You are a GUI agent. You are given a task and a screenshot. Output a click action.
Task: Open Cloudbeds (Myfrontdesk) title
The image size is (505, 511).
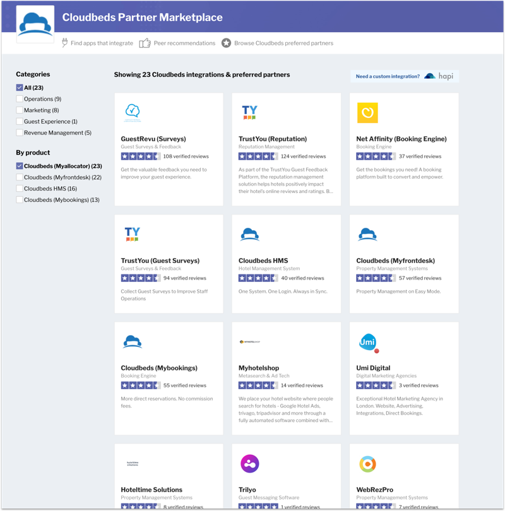(x=395, y=261)
